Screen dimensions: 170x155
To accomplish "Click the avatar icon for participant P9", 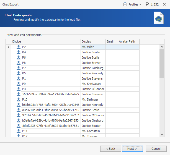I will [19, 84].
